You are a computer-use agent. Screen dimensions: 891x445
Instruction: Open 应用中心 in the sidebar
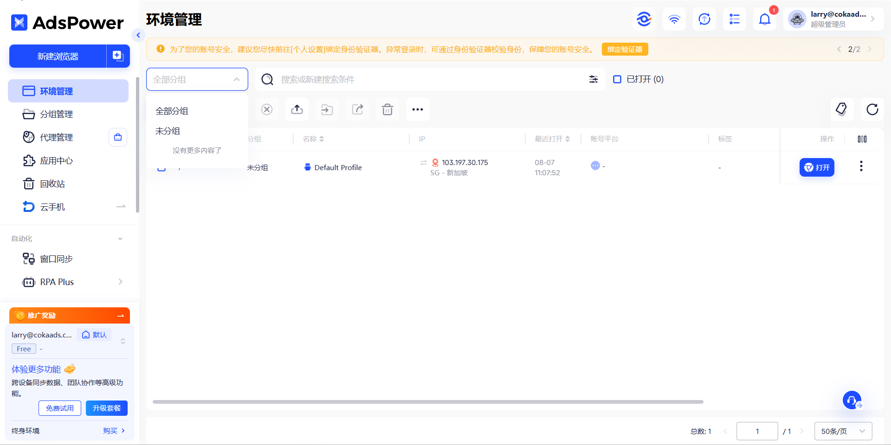(68, 160)
